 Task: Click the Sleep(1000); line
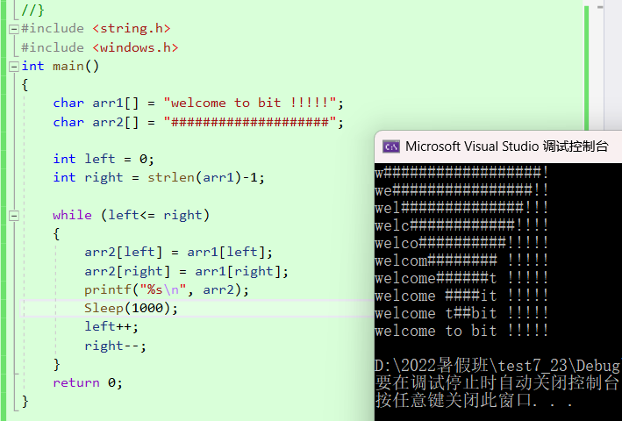click(x=131, y=308)
